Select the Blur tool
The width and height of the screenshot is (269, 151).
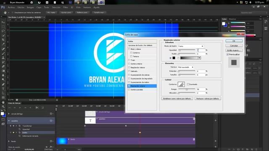point(3,75)
